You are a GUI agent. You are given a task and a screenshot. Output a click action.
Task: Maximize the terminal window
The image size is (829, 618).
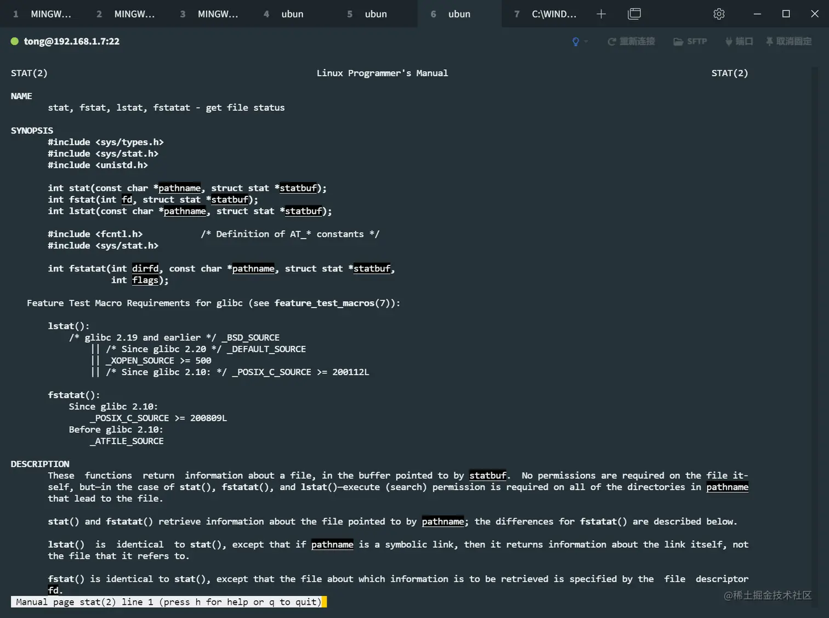786,14
